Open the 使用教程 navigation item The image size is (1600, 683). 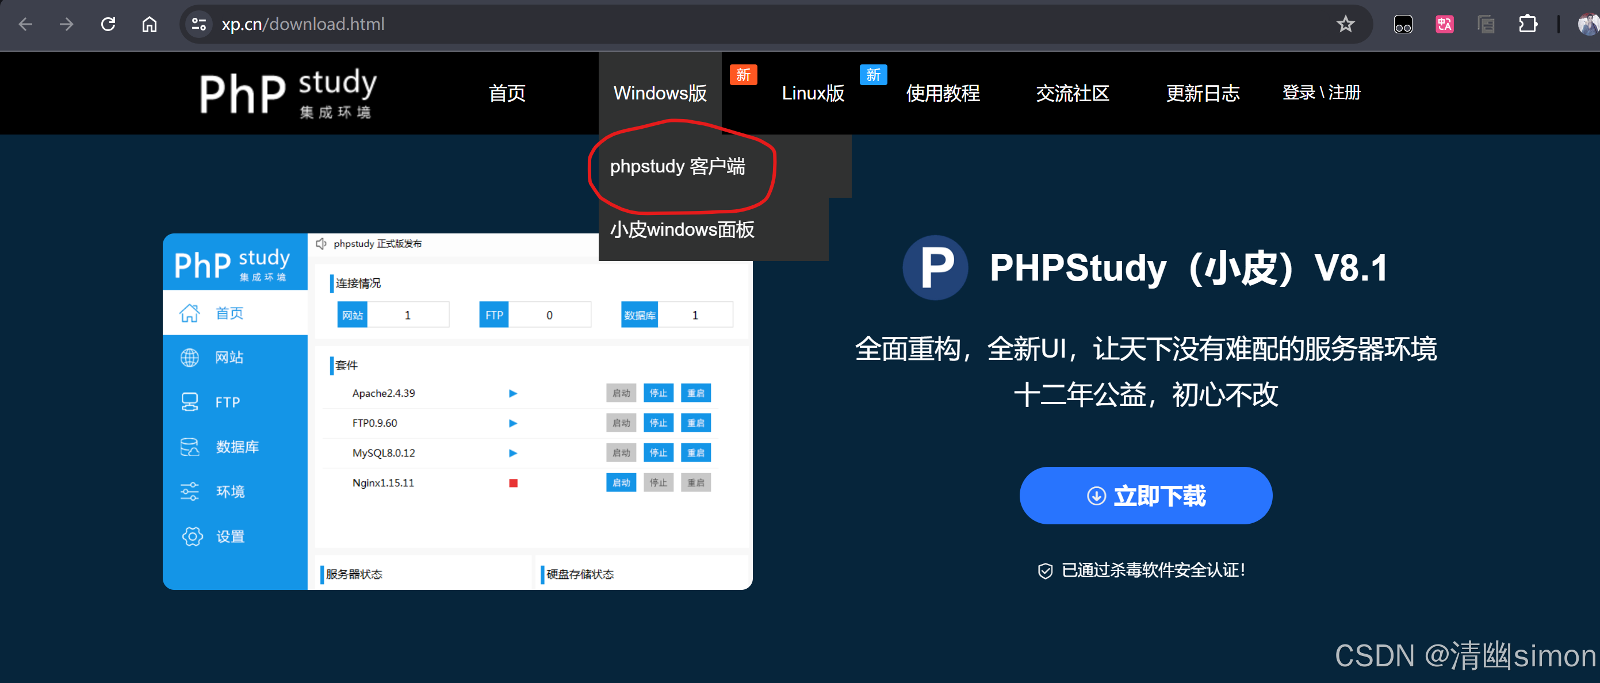(942, 93)
